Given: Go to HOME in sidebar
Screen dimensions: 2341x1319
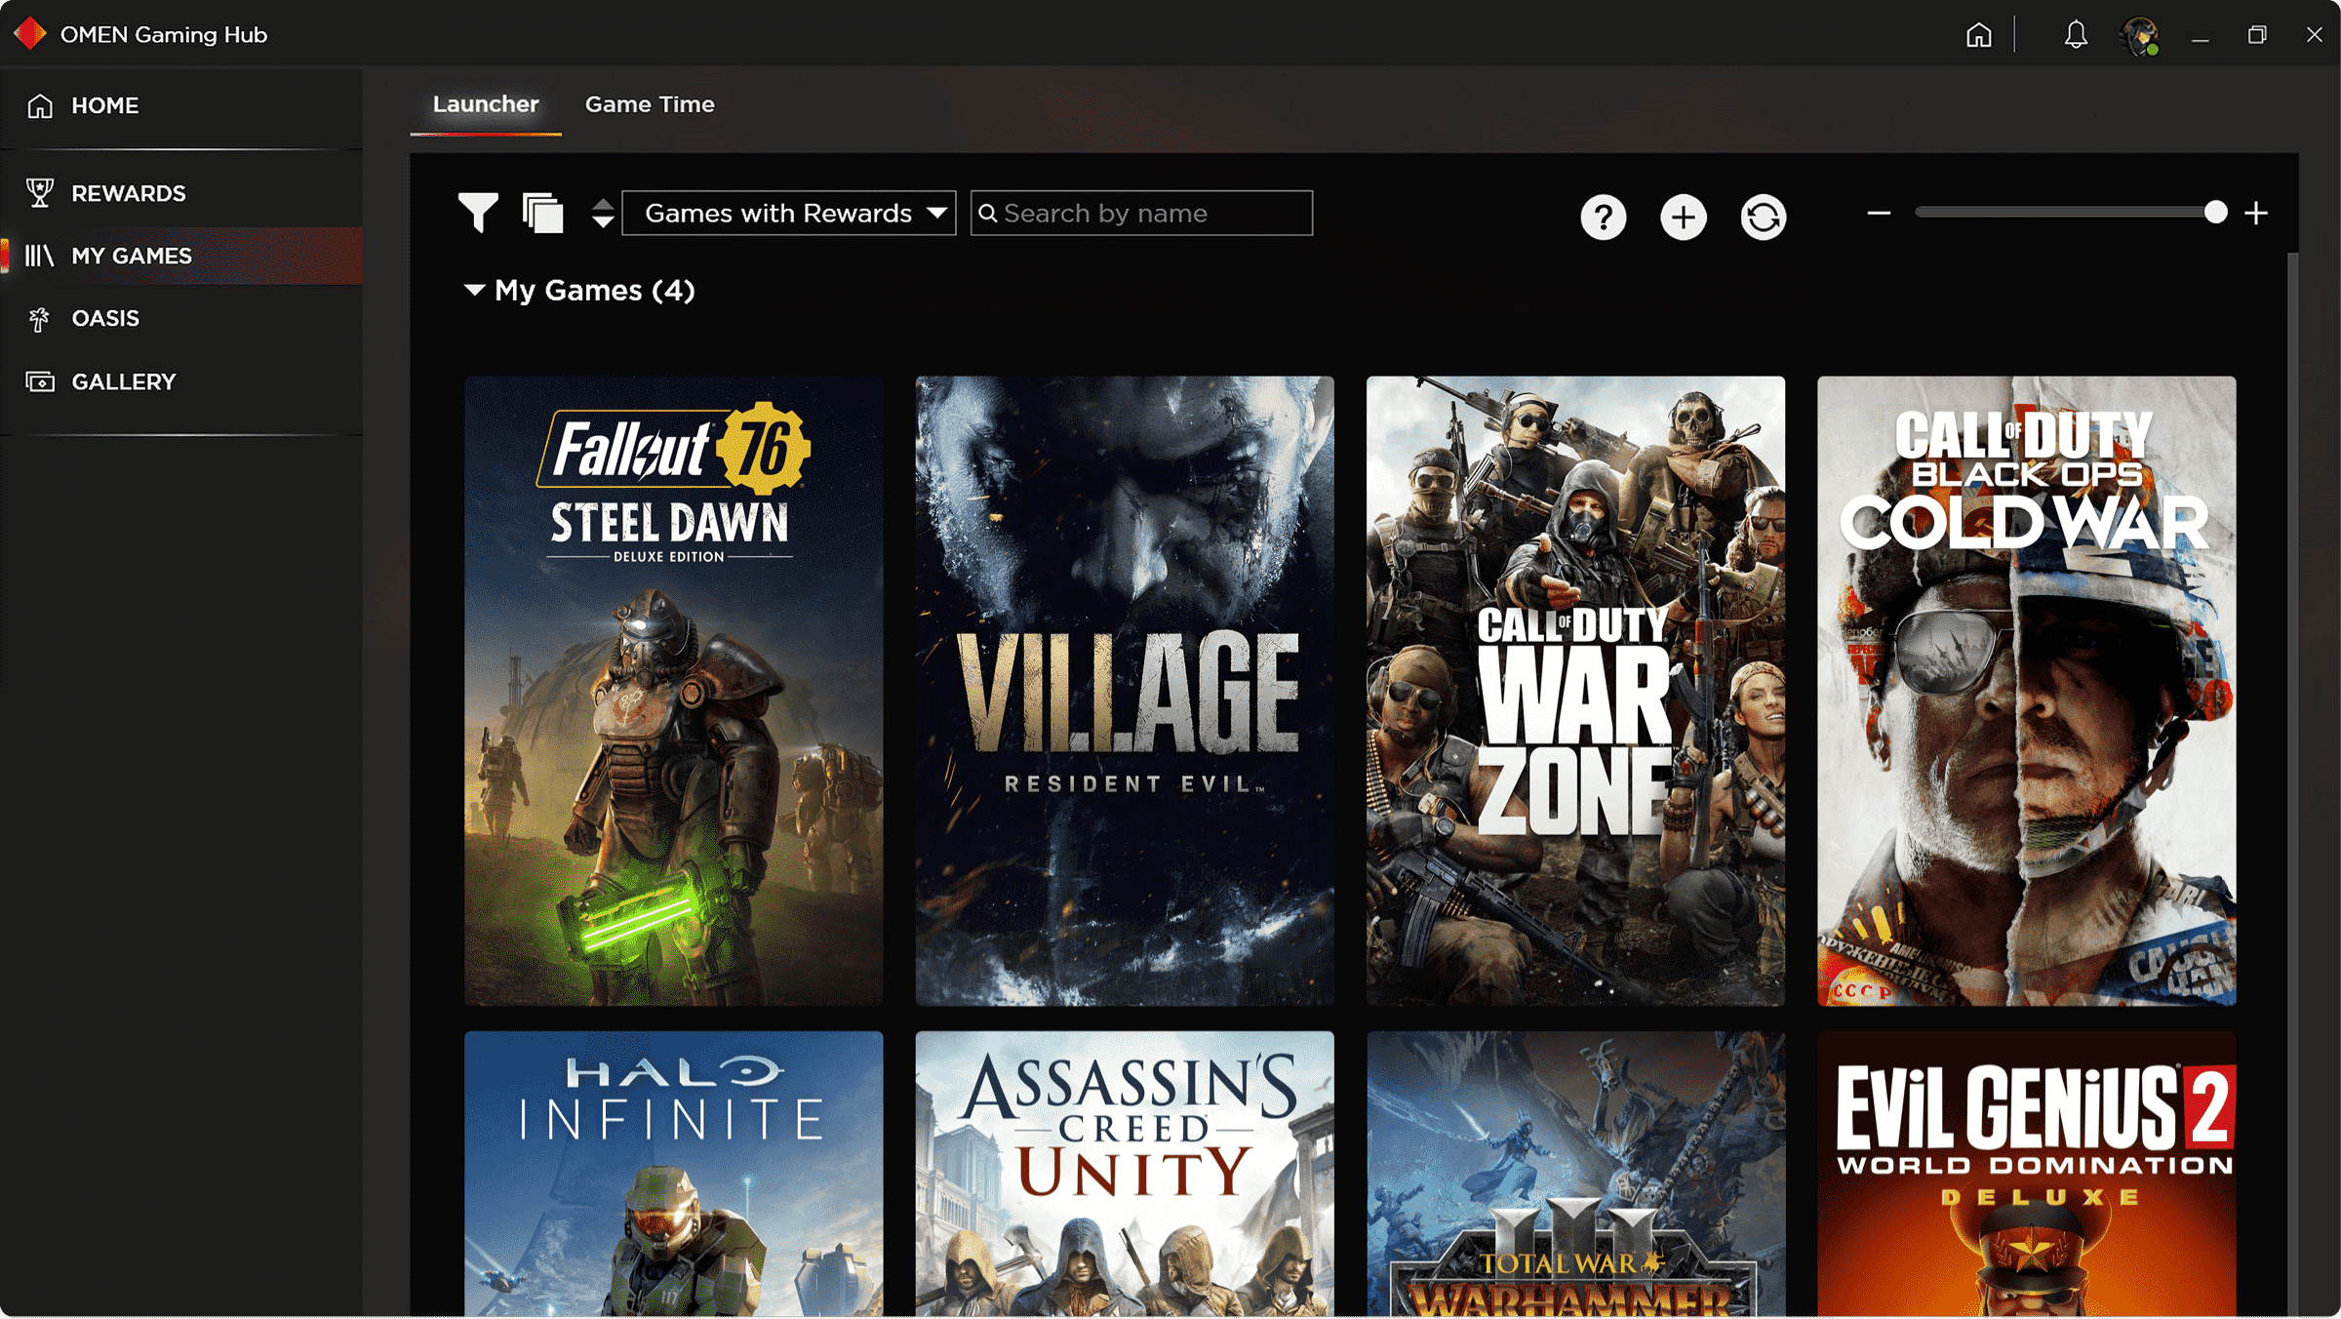Looking at the screenshot, I should pos(181,105).
